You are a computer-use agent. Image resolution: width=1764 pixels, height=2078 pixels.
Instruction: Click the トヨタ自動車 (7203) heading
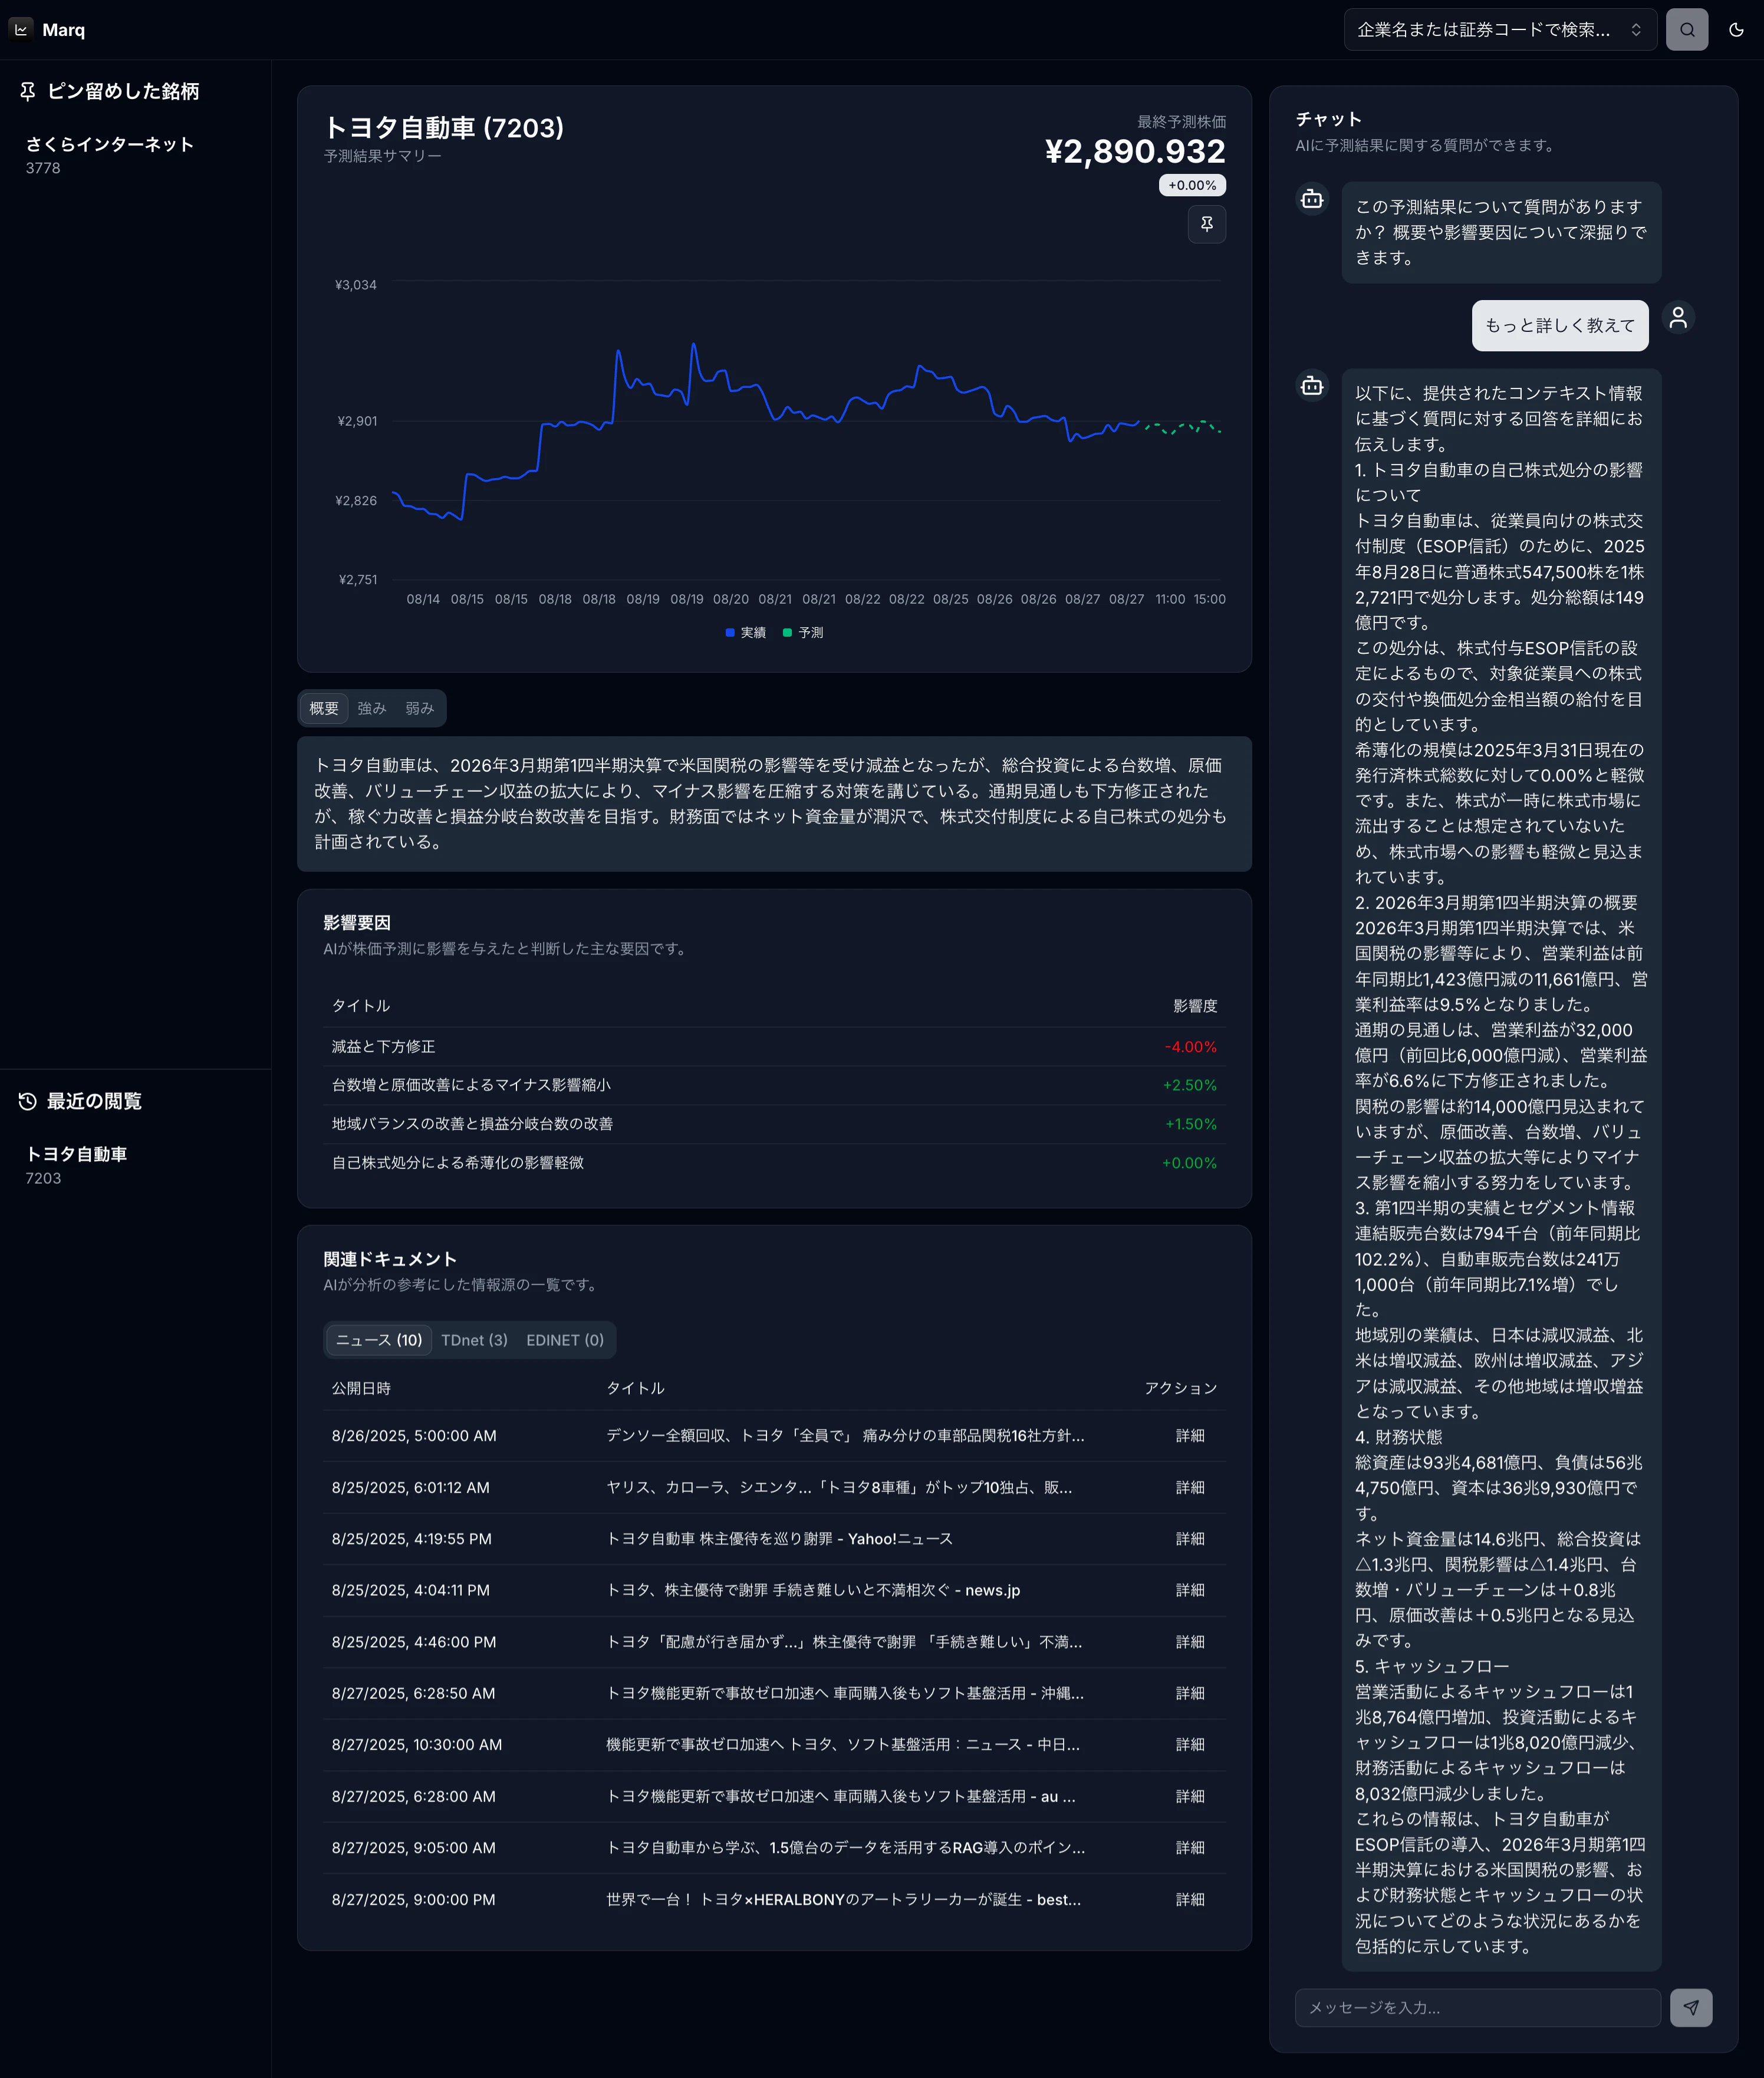444,128
